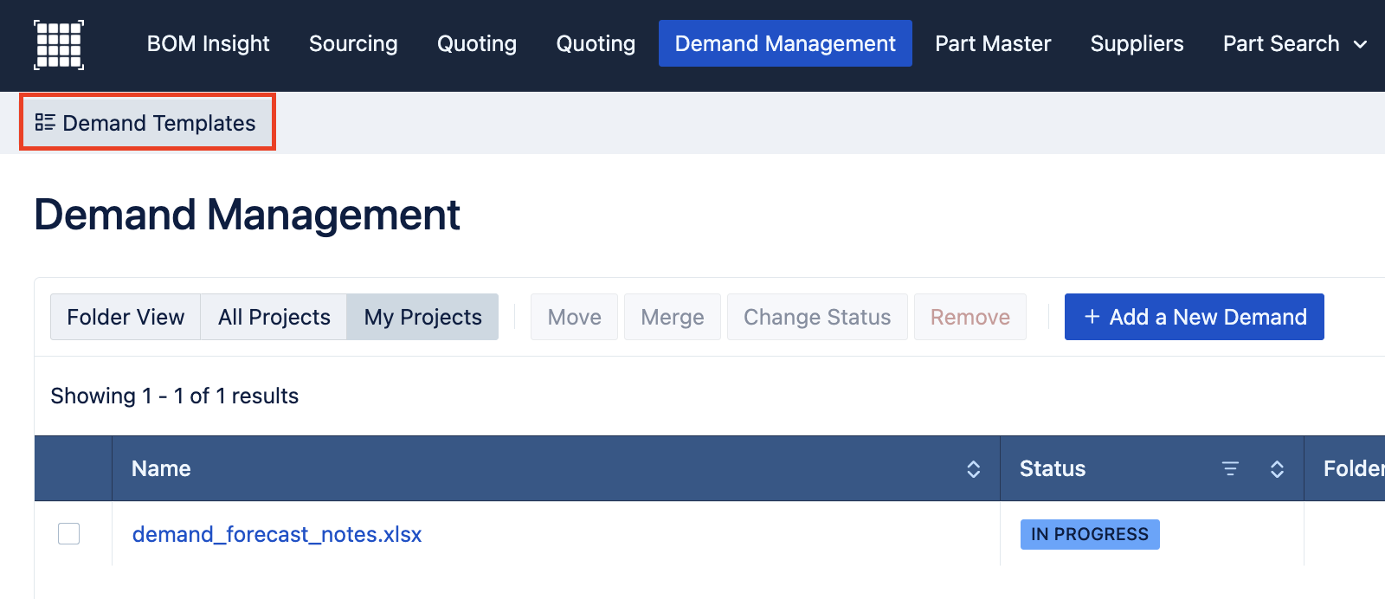Open the Part Search menu

[x=1295, y=43]
